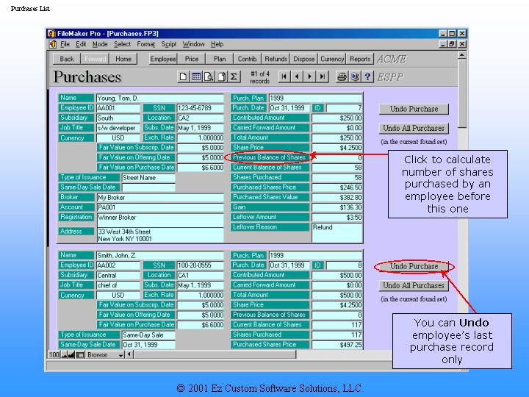The width and height of the screenshot is (529, 397).
Task: Click the horizontal scrollbar left arrow
Action: [130, 354]
